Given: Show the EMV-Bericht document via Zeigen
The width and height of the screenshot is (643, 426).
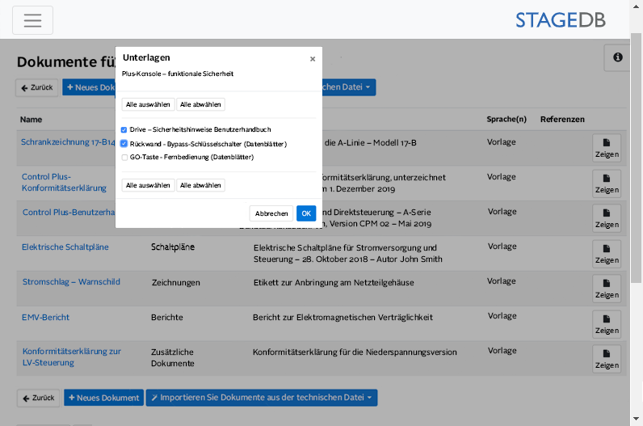Looking at the screenshot, I should pyautogui.click(x=606, y=324).
